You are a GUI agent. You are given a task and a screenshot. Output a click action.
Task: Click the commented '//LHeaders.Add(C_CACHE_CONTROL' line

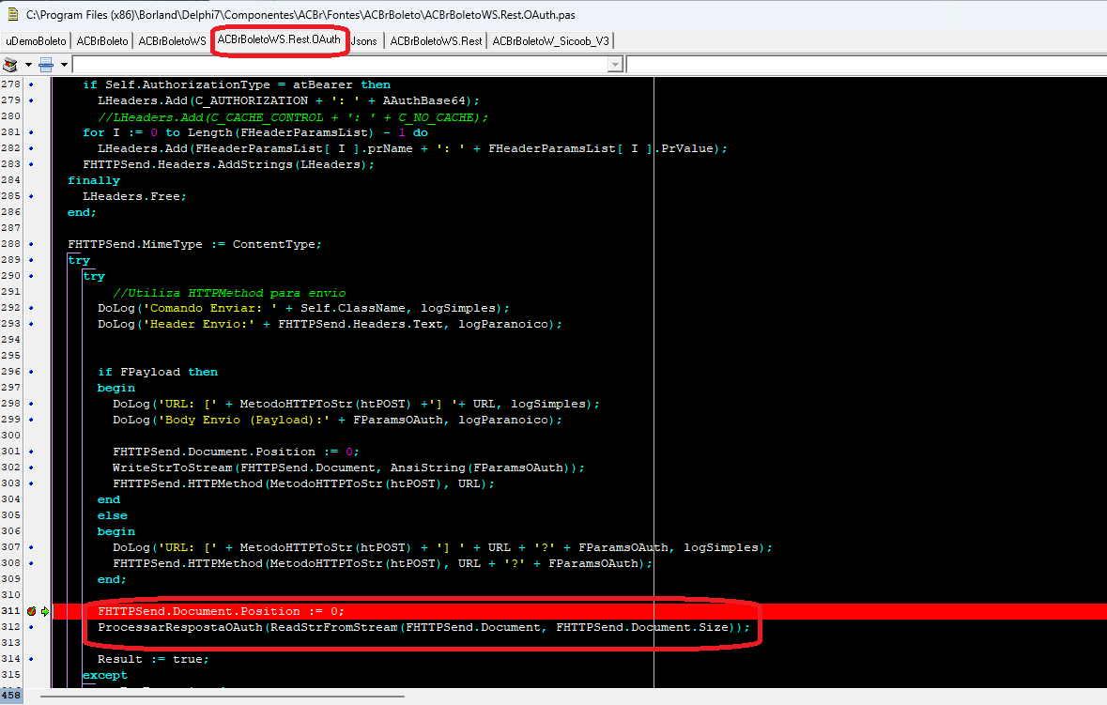coord(293,117)
